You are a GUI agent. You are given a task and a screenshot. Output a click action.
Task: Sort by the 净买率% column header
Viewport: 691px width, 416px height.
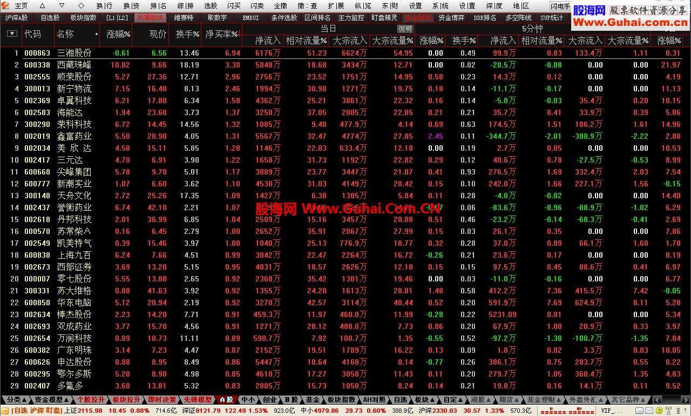click(x=221, y=33)
